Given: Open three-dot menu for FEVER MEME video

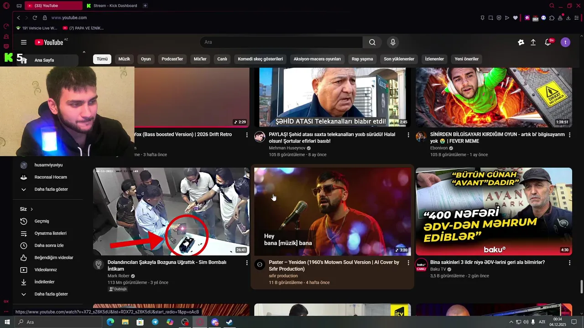Looking at the screenshot, I should [x=569, y=135].
